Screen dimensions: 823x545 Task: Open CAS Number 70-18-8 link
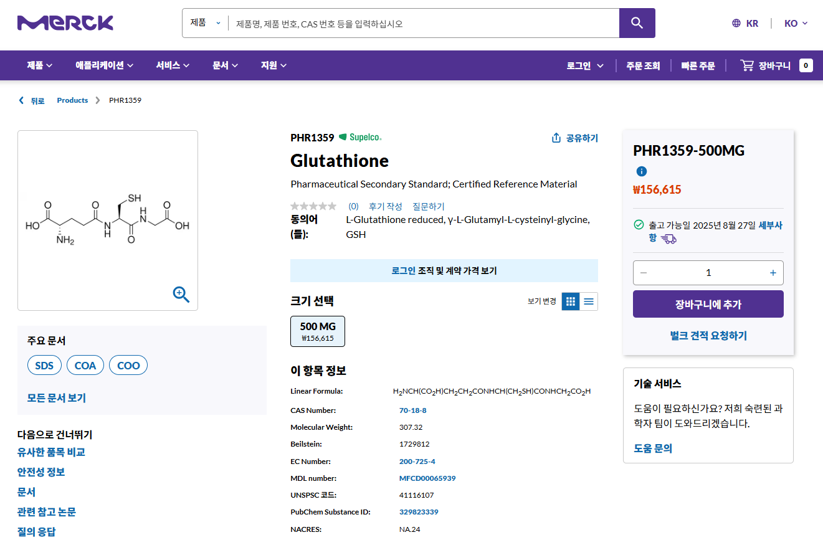pyautogui.click(x=412, y=410)
